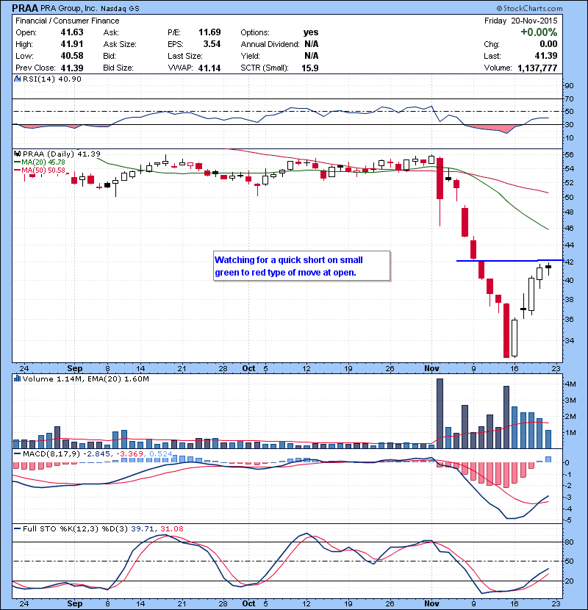This screenshot has width=588, height=610.
Task: Click the stochastic %D value 31.08
Action: [x=171, y=528]
